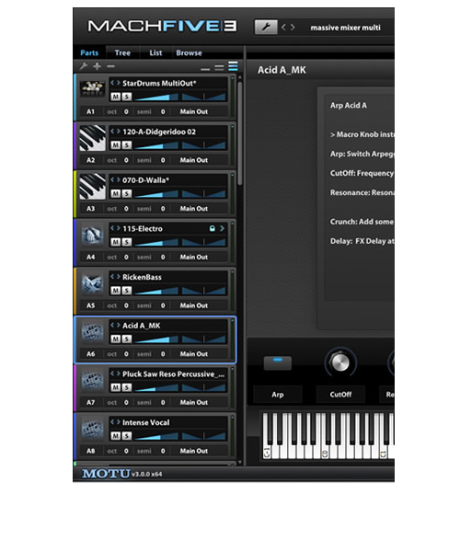Click the Acid A_MK part thumbnail
This screenshot has height=552, width=460.
pos(92,332)
